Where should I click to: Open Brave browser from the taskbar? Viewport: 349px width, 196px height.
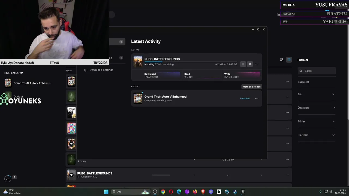(203, 192)
